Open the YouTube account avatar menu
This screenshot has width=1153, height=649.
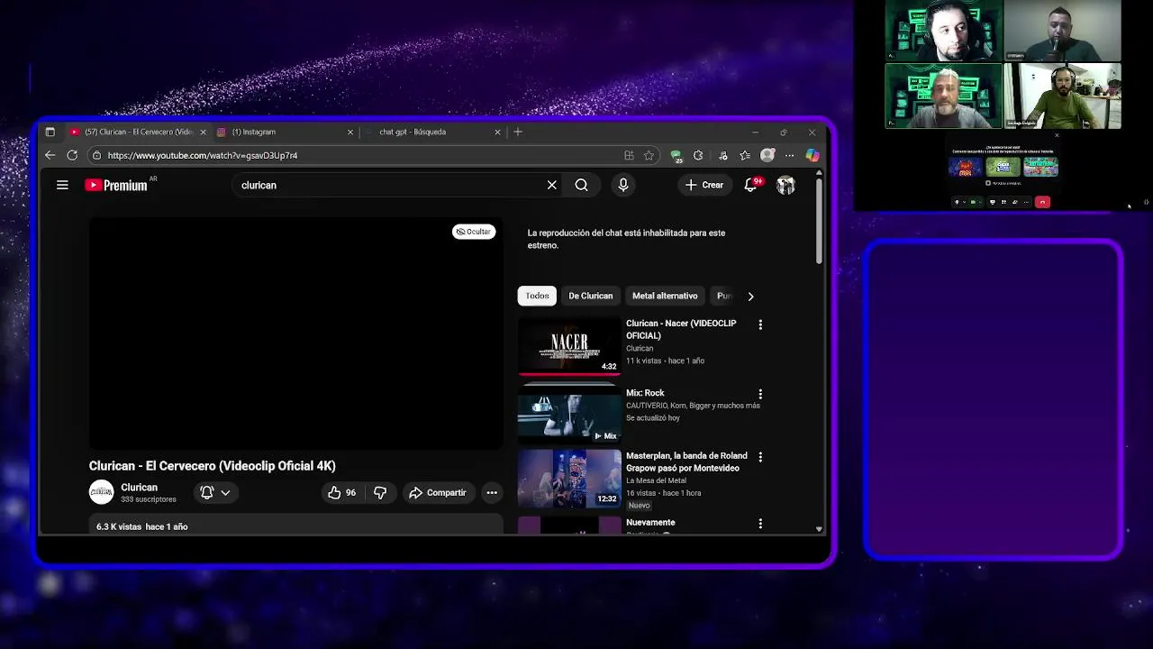(785, 185)
